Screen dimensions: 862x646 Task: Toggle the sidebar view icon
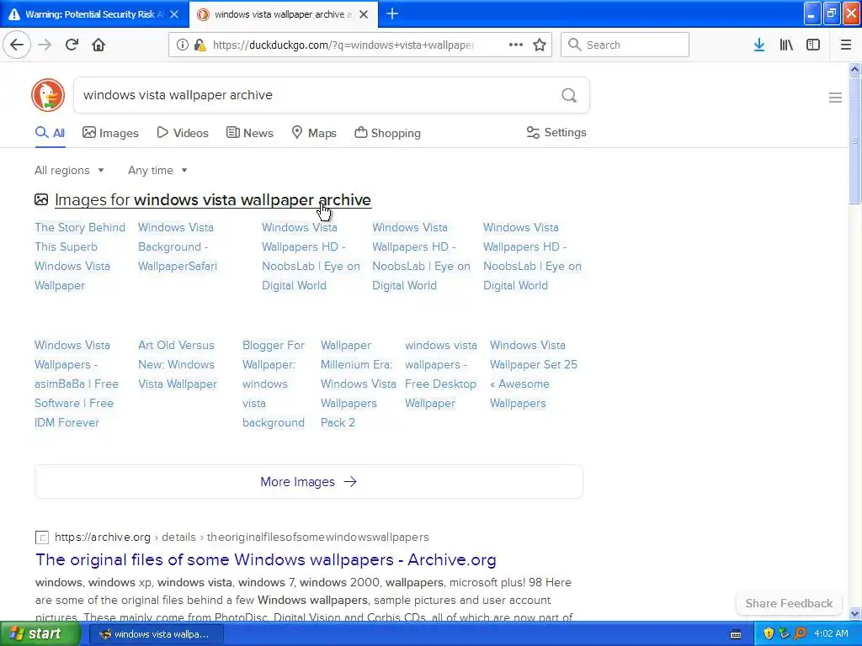813,45
